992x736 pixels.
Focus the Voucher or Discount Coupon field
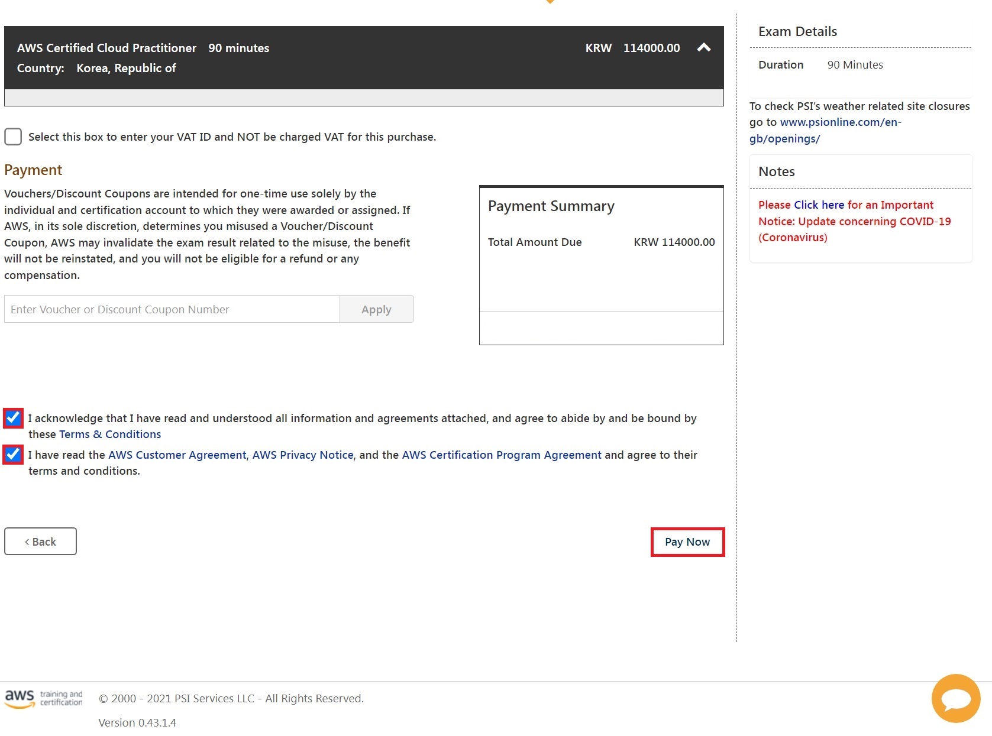coord(172,309)
